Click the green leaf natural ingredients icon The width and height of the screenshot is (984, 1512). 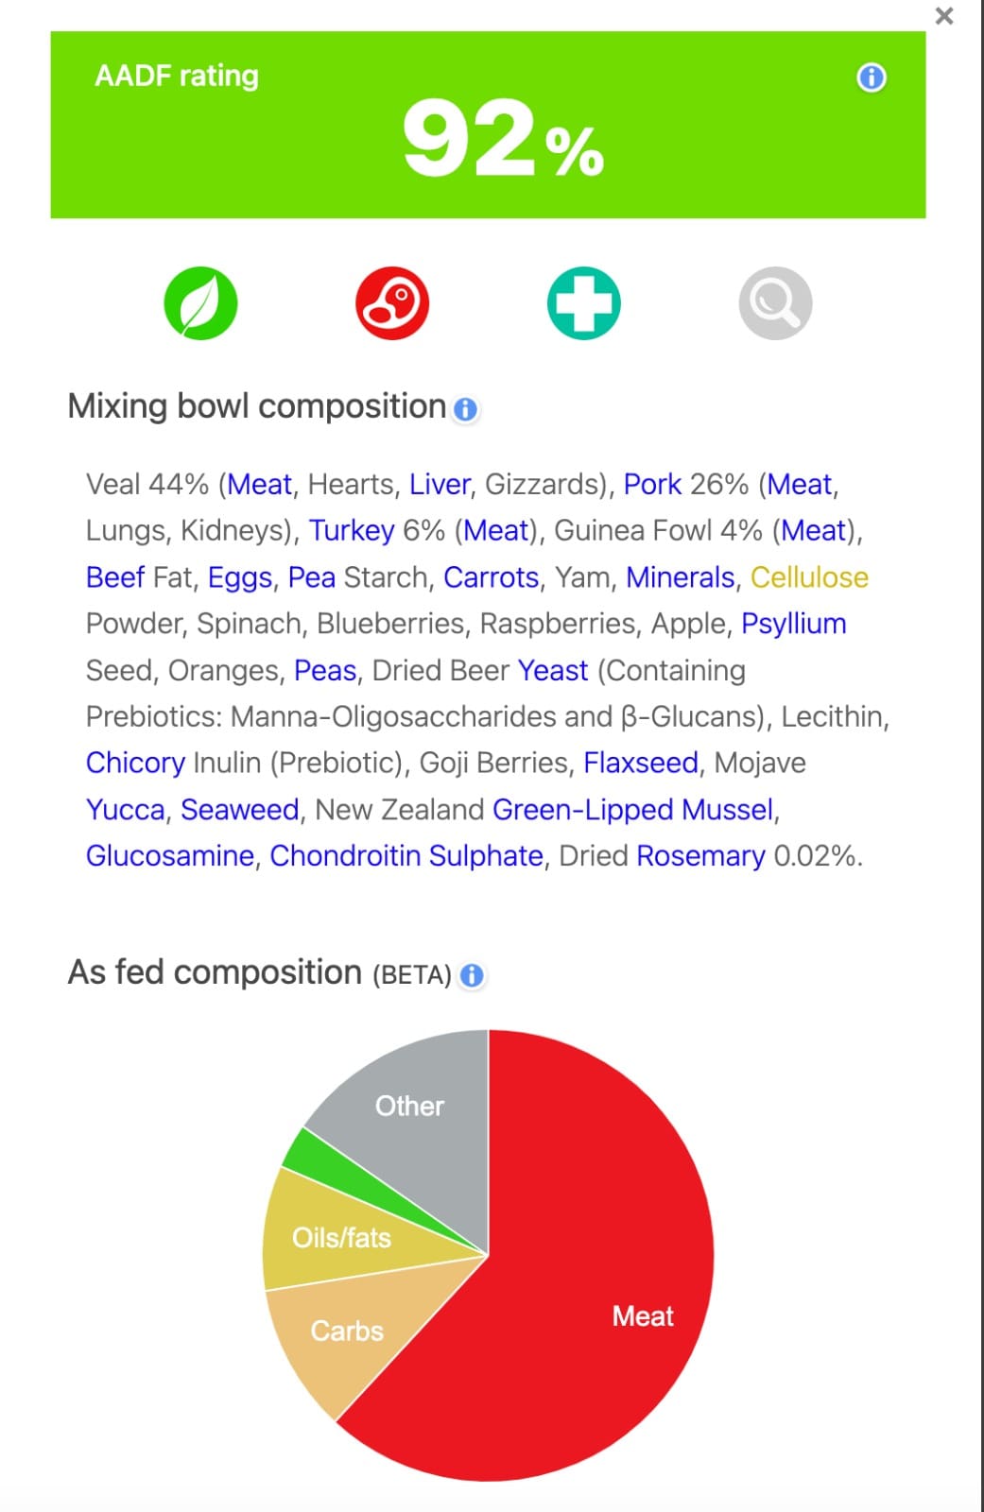click(x=200, y=303)
